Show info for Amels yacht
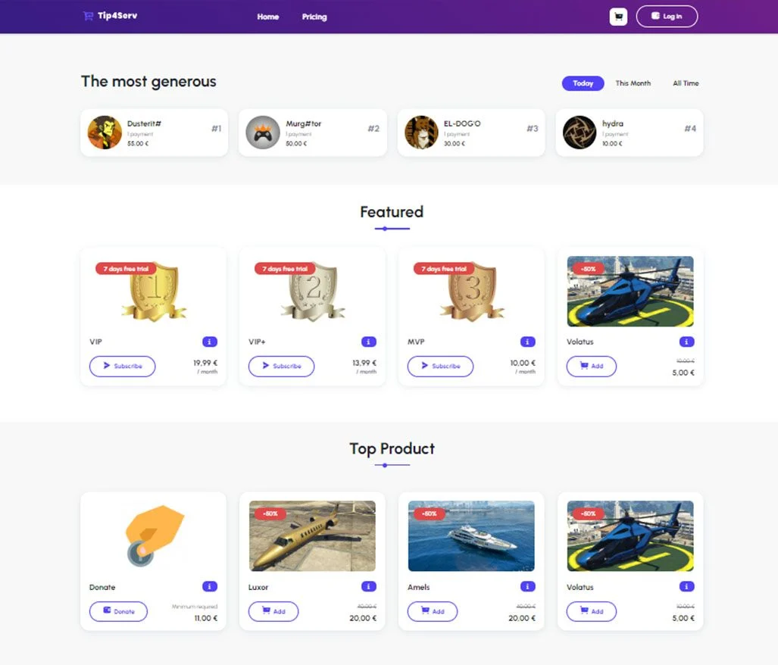The height and width of the screenshot is (665, 778). 527,587
